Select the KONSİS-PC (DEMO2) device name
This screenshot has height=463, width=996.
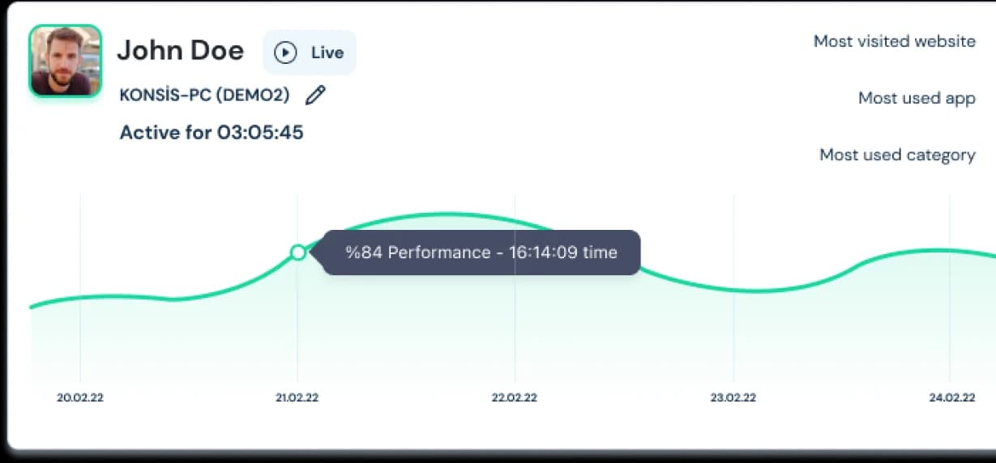[204, 95]
